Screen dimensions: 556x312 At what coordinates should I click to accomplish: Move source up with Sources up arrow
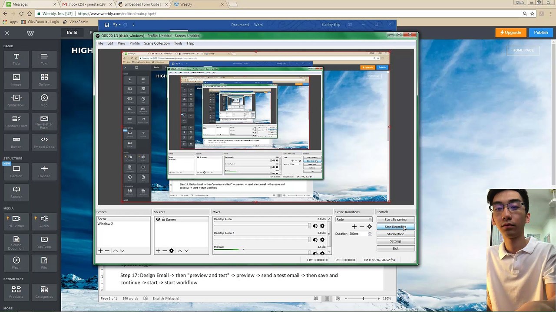[x=180, y=251]
